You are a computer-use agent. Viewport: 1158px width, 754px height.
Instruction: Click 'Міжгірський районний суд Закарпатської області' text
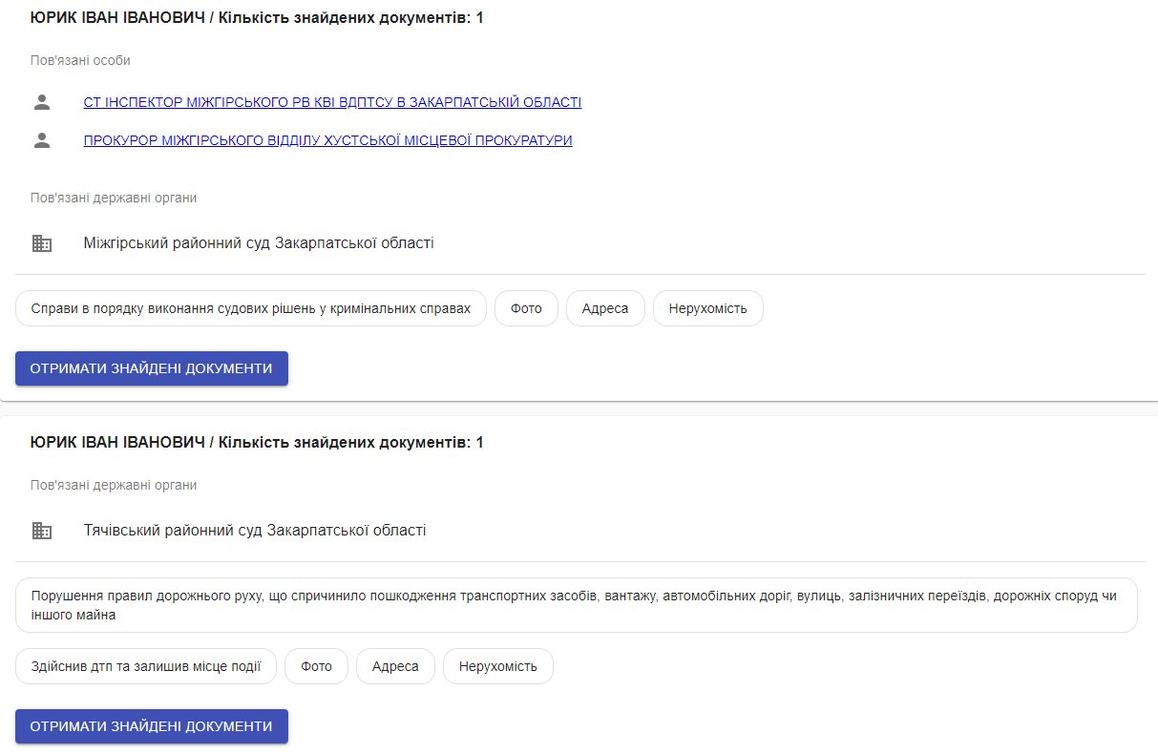259,243
